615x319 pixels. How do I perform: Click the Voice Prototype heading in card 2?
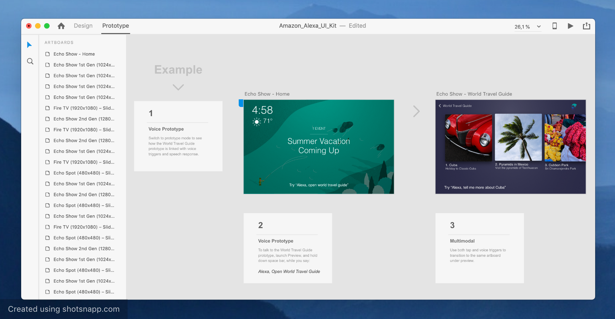(x=276, y=241)
